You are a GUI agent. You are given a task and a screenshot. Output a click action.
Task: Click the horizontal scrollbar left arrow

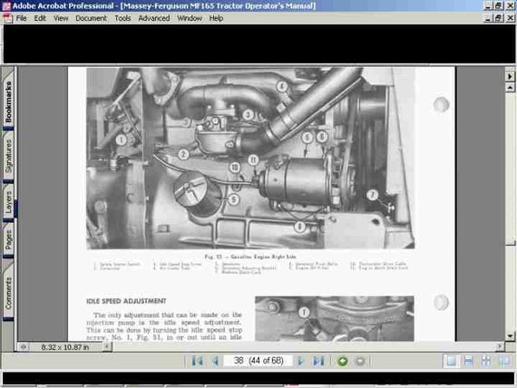(x=107, y=346)
